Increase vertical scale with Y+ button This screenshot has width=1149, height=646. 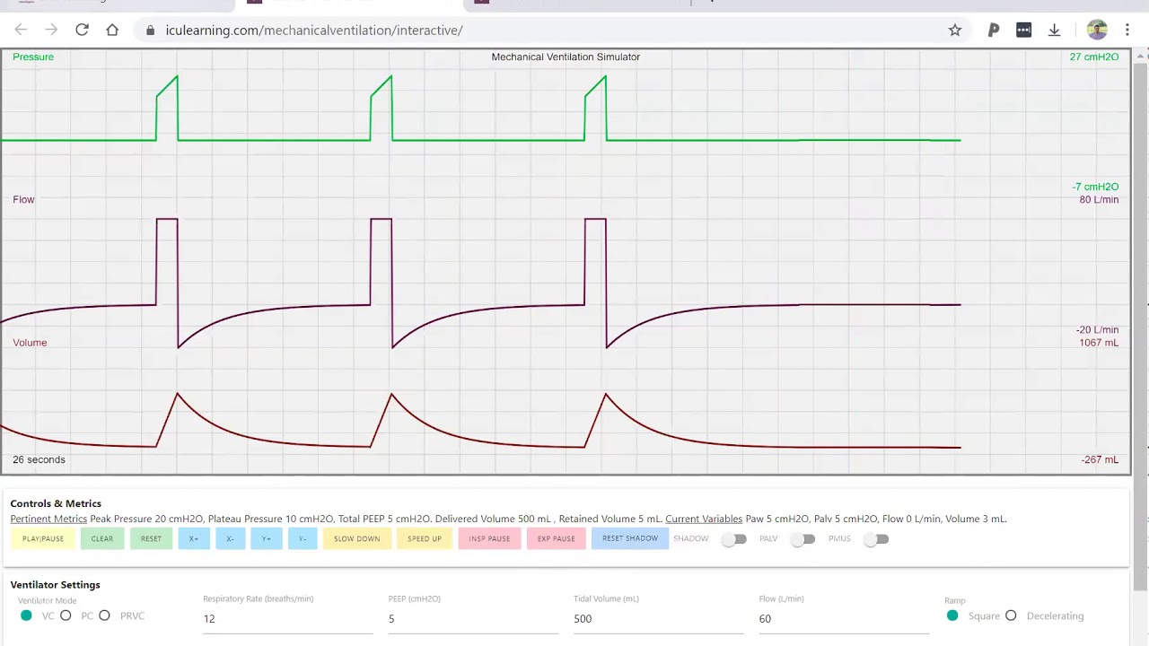click(x=267, y=539)
